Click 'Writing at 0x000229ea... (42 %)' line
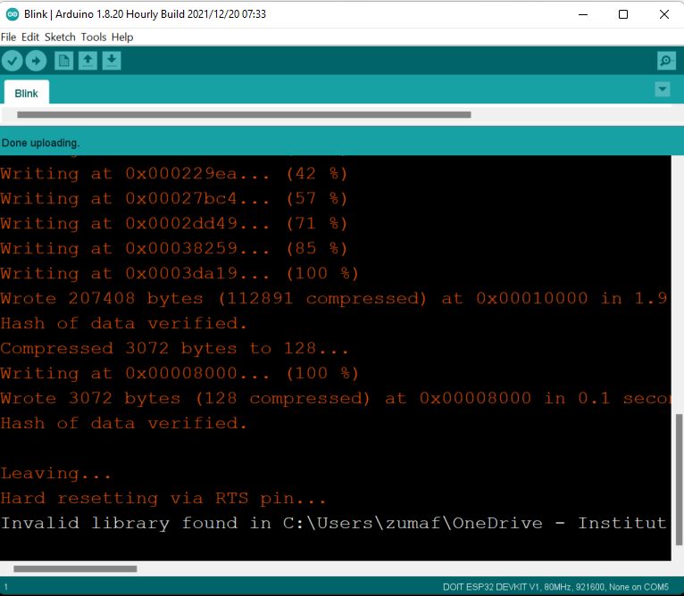The image size is (684, 596). pos(174,174)
